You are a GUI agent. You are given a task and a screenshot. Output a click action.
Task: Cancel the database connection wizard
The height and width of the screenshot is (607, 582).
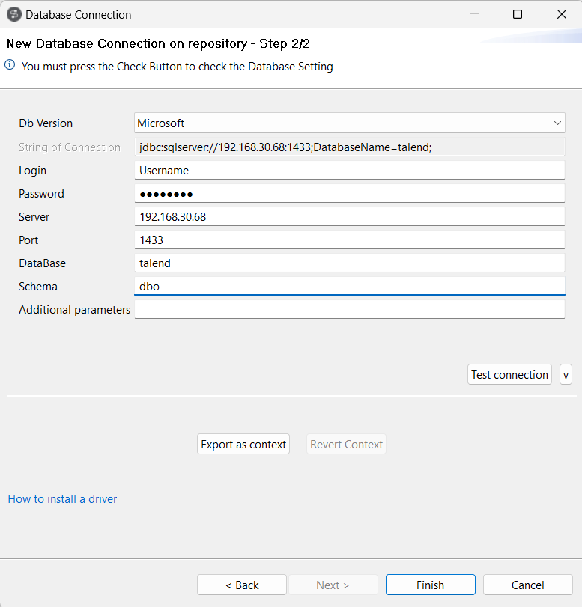[527, 585]
